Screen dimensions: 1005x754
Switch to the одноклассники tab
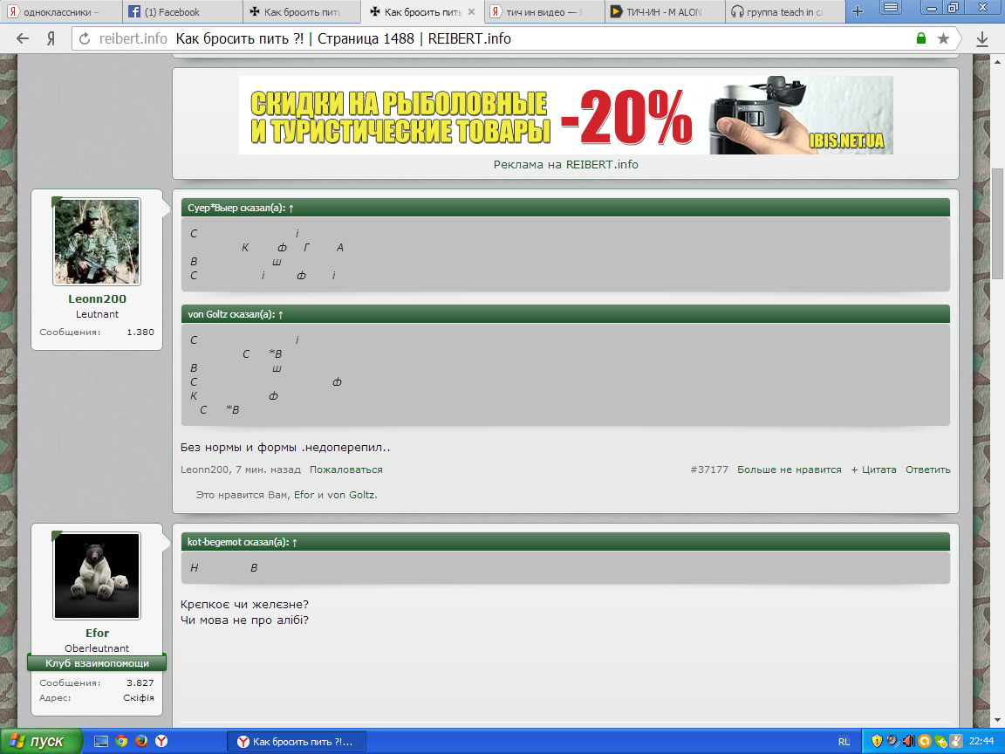pos(60,11)
